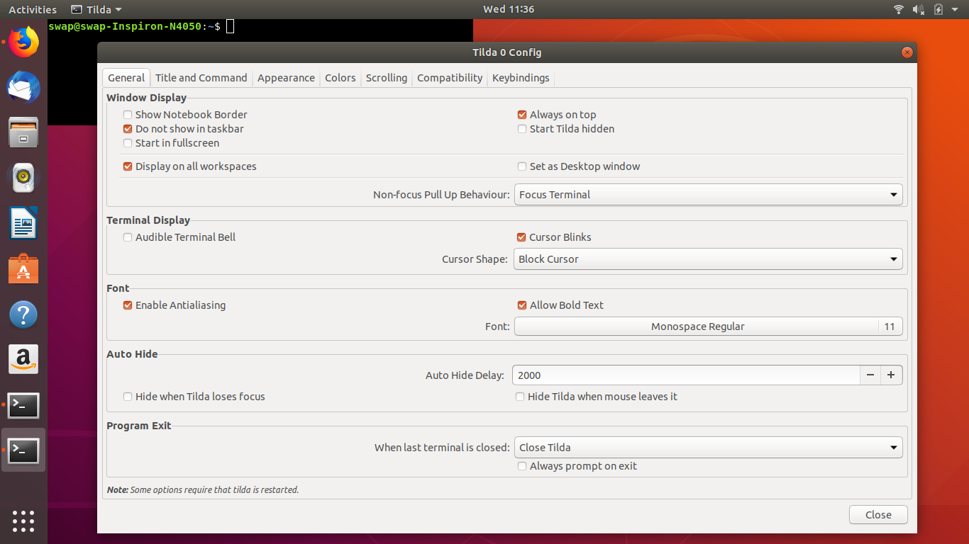Viewport: 969px width, 544px height.
Task: Select the highlighted lower terminal dock icon
Action: point(23,450)
